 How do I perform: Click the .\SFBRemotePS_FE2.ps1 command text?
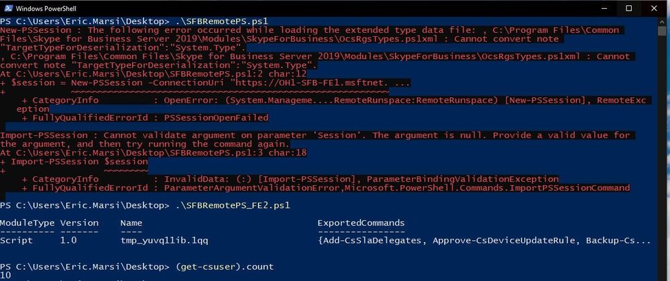click(x=233, y=205)
